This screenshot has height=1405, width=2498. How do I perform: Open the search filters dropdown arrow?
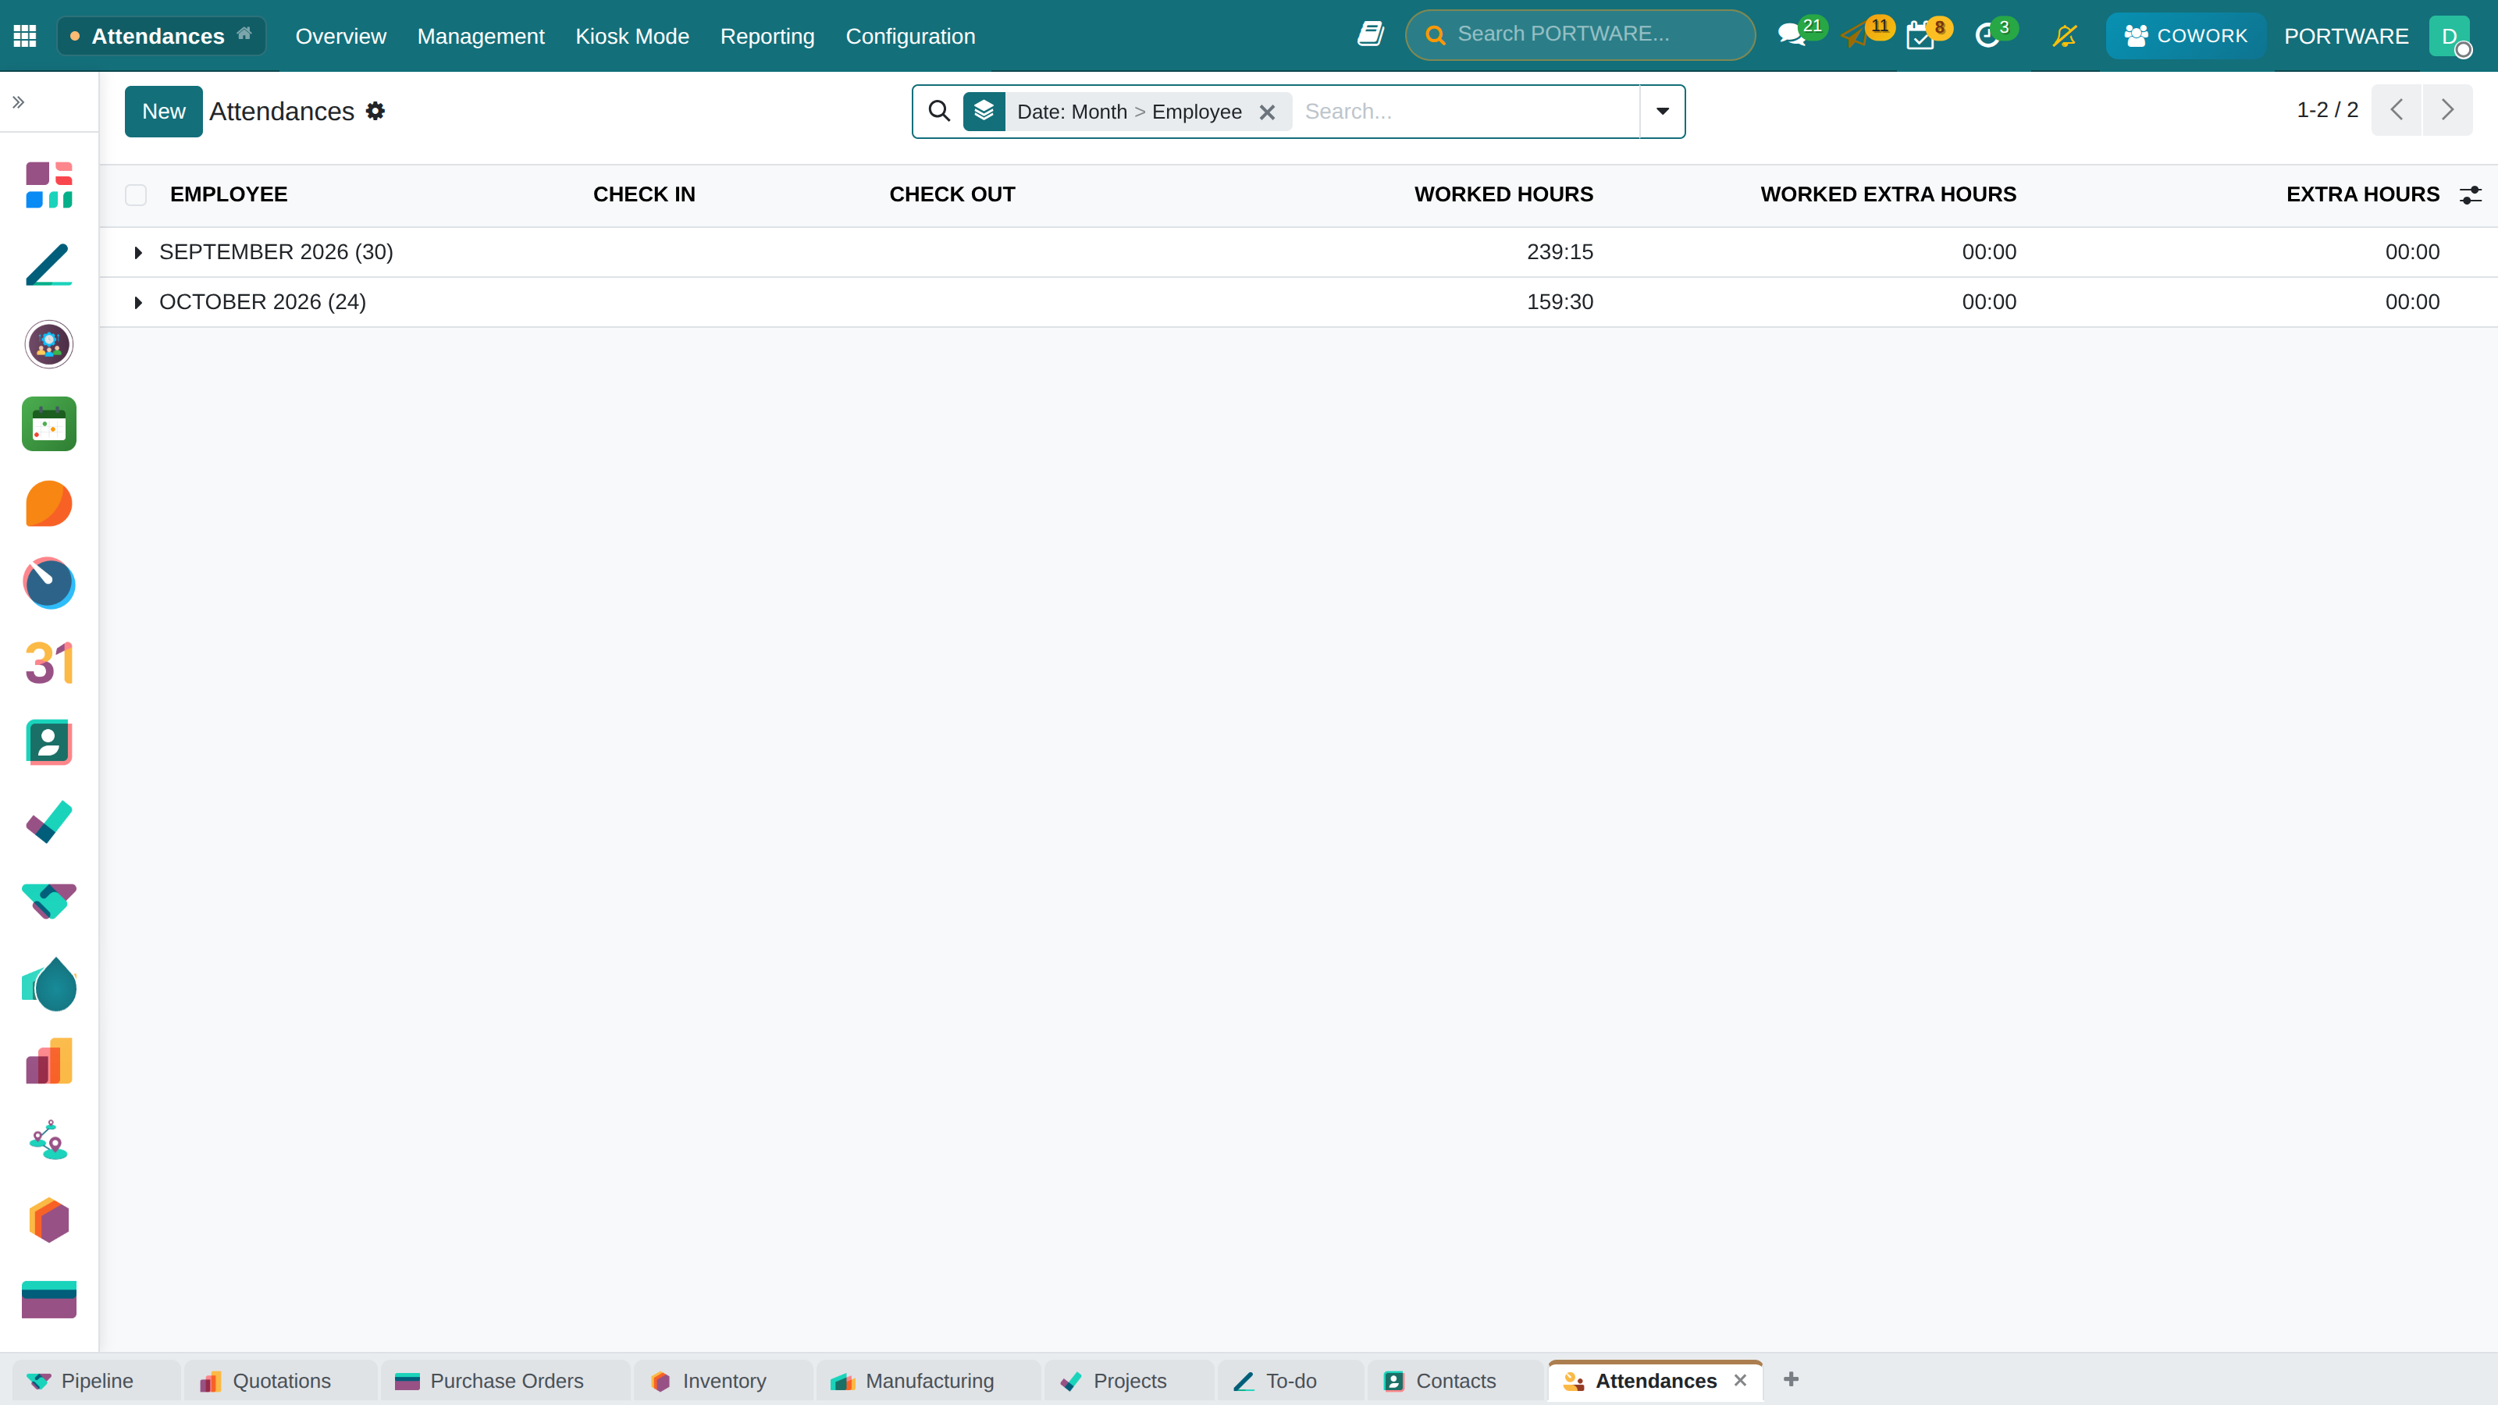click(x=1662, y=112)
